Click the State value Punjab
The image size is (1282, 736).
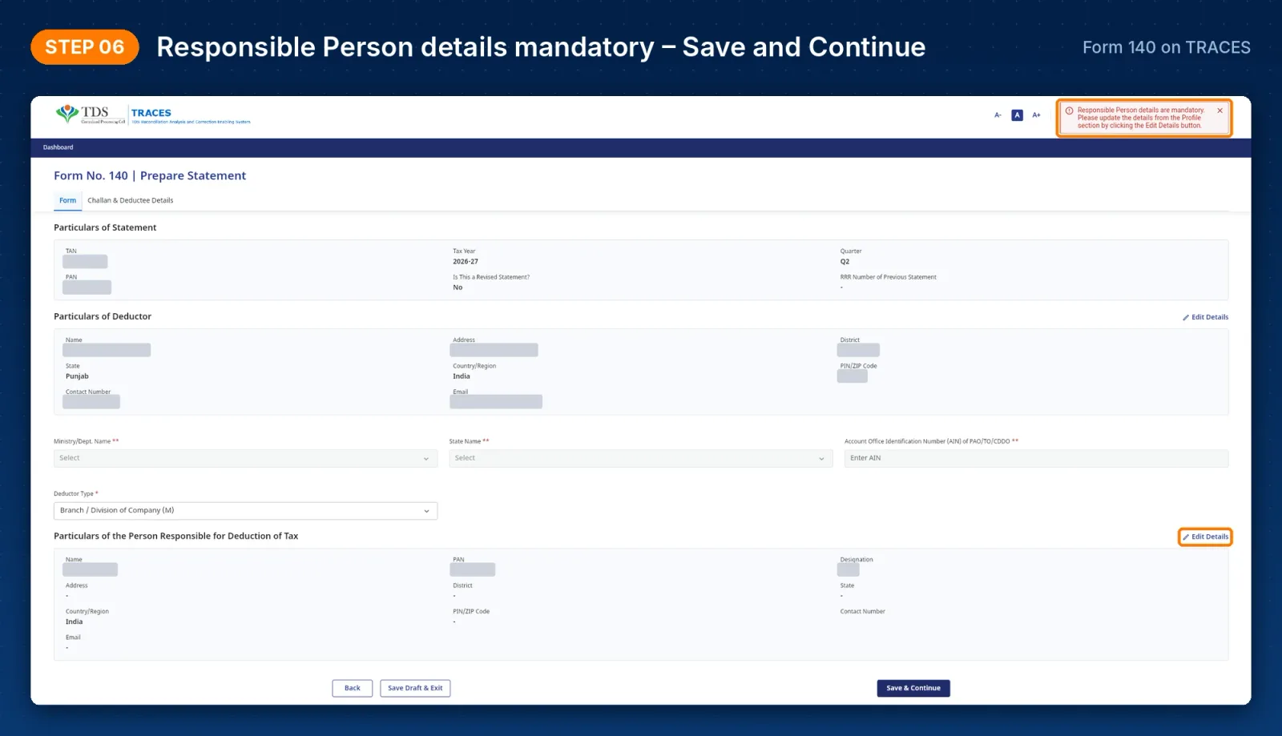click(77, 376)
